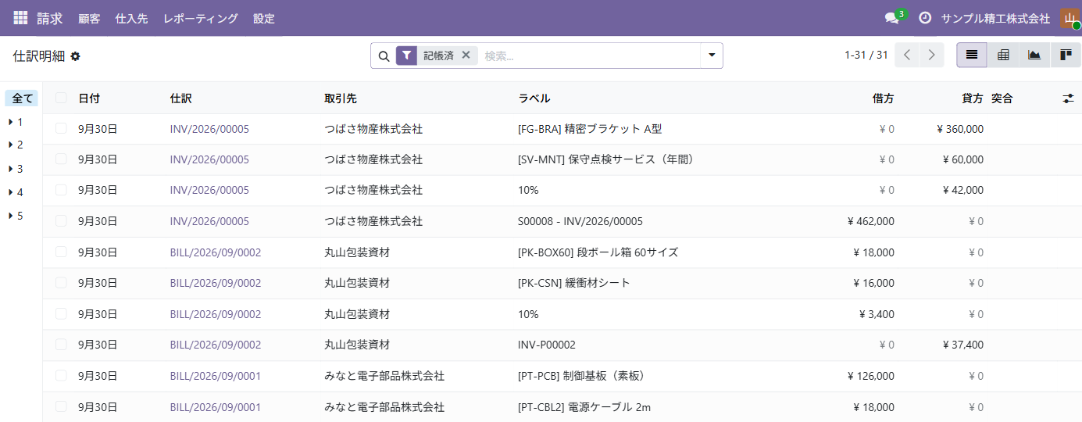Switch to kanban view
This screenshot has height=422, width=1082.
[x=1066, y=55]
